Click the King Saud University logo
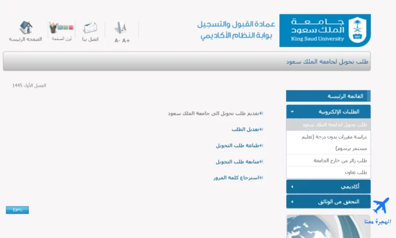Viewport: 396px width, 238px height. pyautogui.click(x=325, y=30)
